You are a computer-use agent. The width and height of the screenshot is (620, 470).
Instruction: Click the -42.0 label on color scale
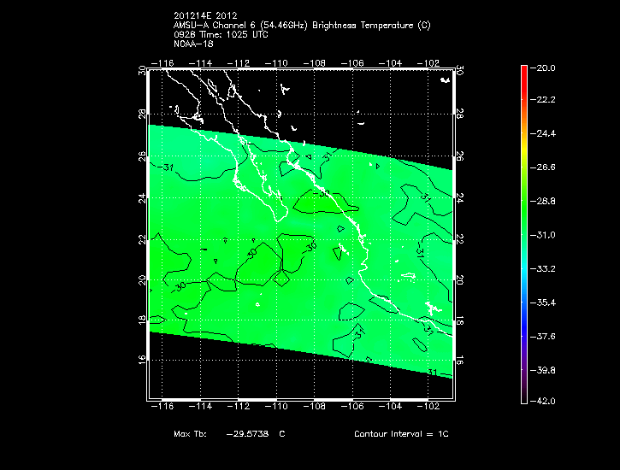pyautogui.click(x=542, y=401)
